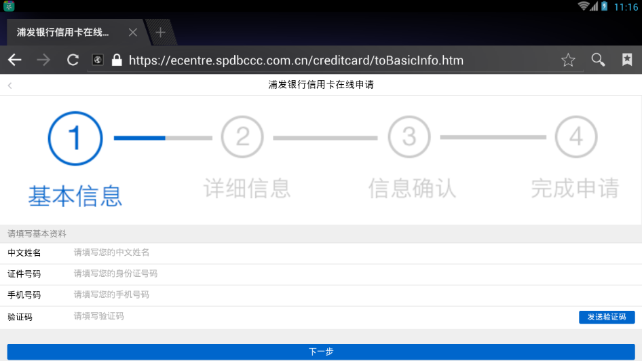Tap the cellular signal icon
642x361 pixels.
click(x=594, y=6)
